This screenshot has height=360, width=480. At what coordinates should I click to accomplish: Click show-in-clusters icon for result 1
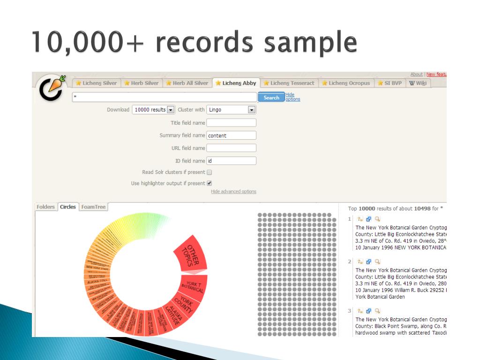(x=360, y=219)
